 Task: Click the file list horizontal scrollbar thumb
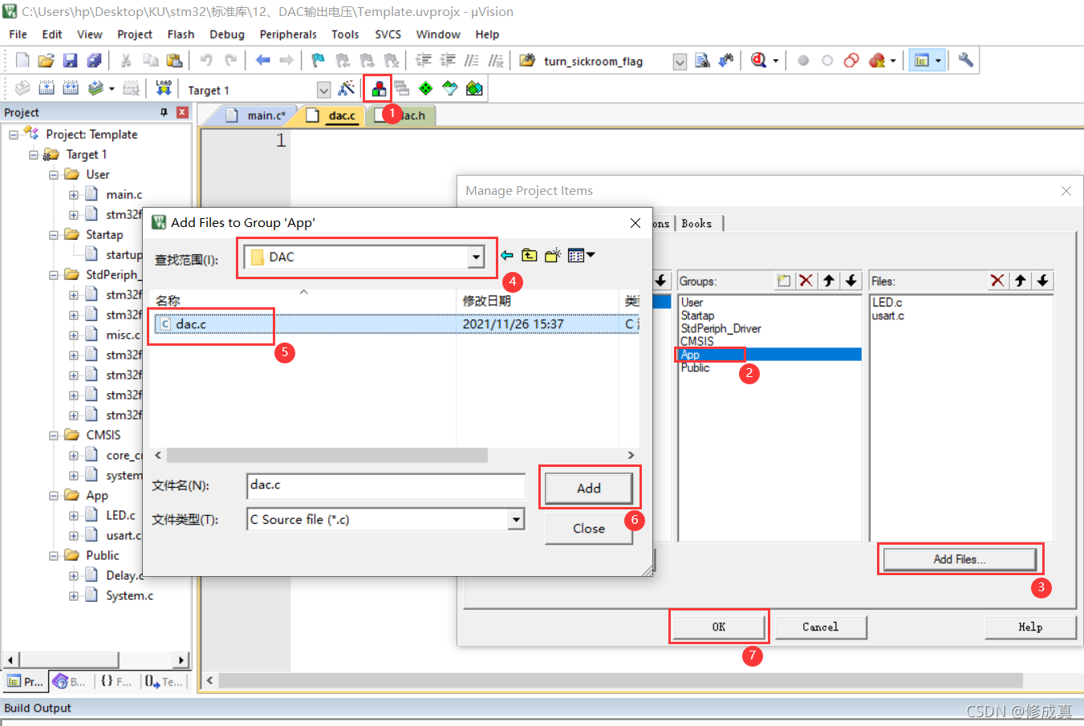327,456
